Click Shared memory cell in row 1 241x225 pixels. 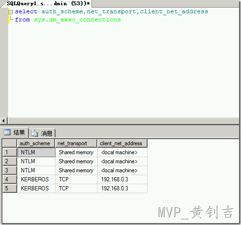(x=76, y=152)
